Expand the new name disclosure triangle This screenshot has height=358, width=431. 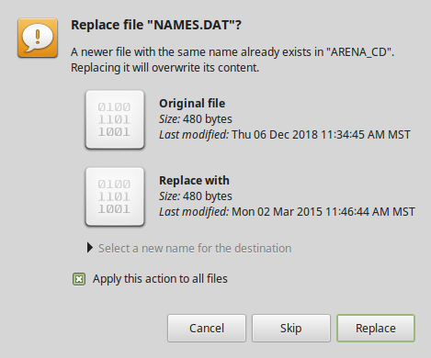pyautogui.click(x=89, y=248)
